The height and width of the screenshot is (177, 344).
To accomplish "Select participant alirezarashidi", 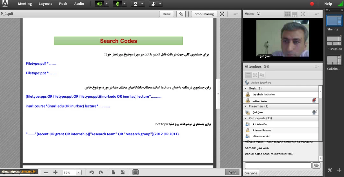I will 281,136.
